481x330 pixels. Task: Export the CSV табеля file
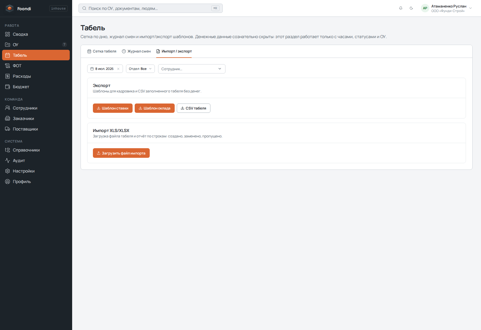[194, 108]
